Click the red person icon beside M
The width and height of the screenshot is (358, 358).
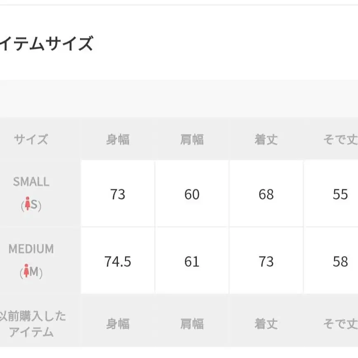point(28,272)
